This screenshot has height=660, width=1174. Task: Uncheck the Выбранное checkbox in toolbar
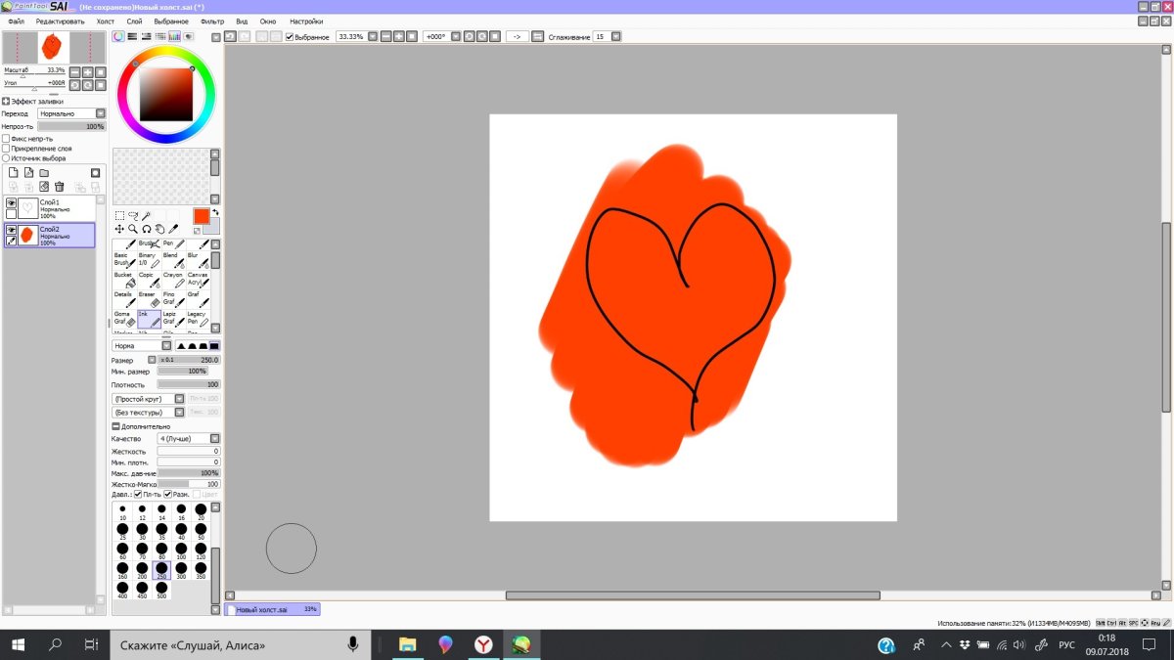[290, 36]
